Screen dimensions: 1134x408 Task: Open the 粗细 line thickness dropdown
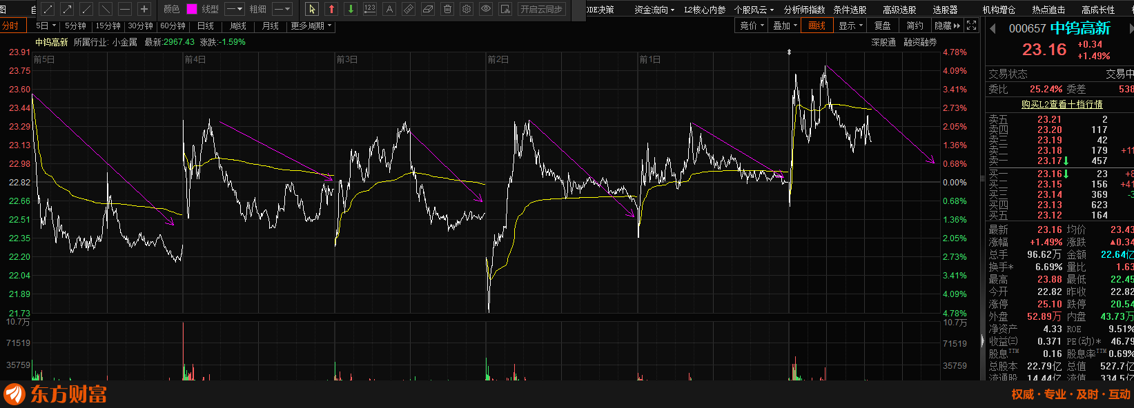[x=282, y=9]
